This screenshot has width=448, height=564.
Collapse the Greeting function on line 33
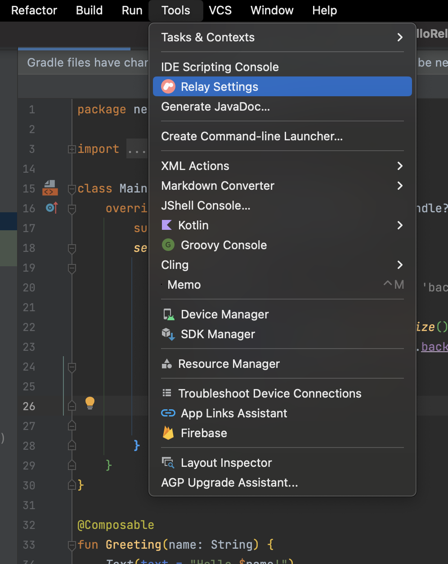pos(72,545)
